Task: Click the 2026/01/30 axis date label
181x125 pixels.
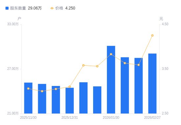Action: pyautogui.click(x=111, y=117)
